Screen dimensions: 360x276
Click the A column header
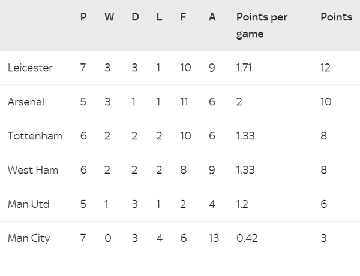point(212,17)
